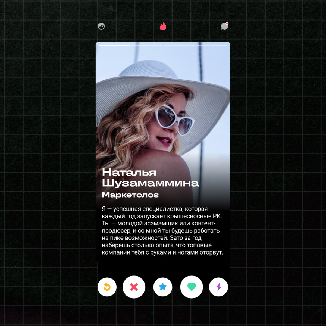326x326 pixels.
Task: Click the red notification dot on messages
Action: 227,24
